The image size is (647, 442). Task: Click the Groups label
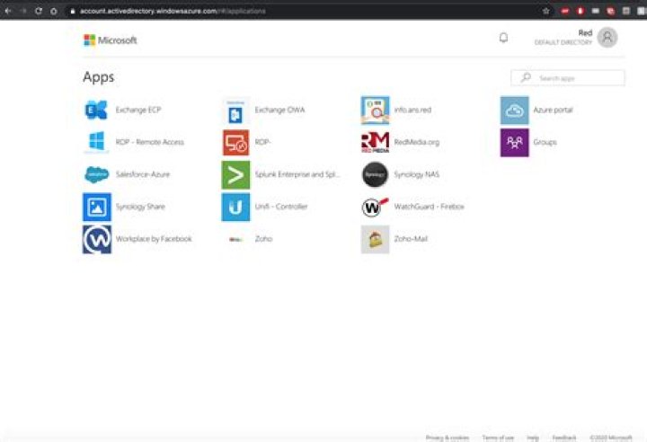pos(545,142)
